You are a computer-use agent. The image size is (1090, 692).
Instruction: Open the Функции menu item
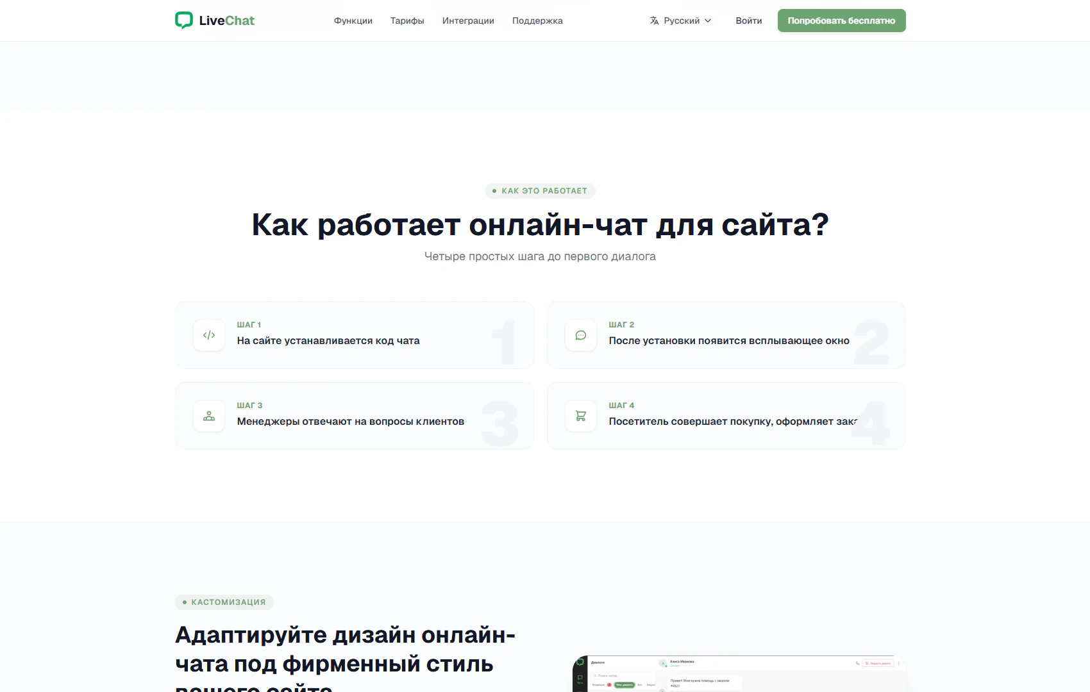[x=353, y=21]
